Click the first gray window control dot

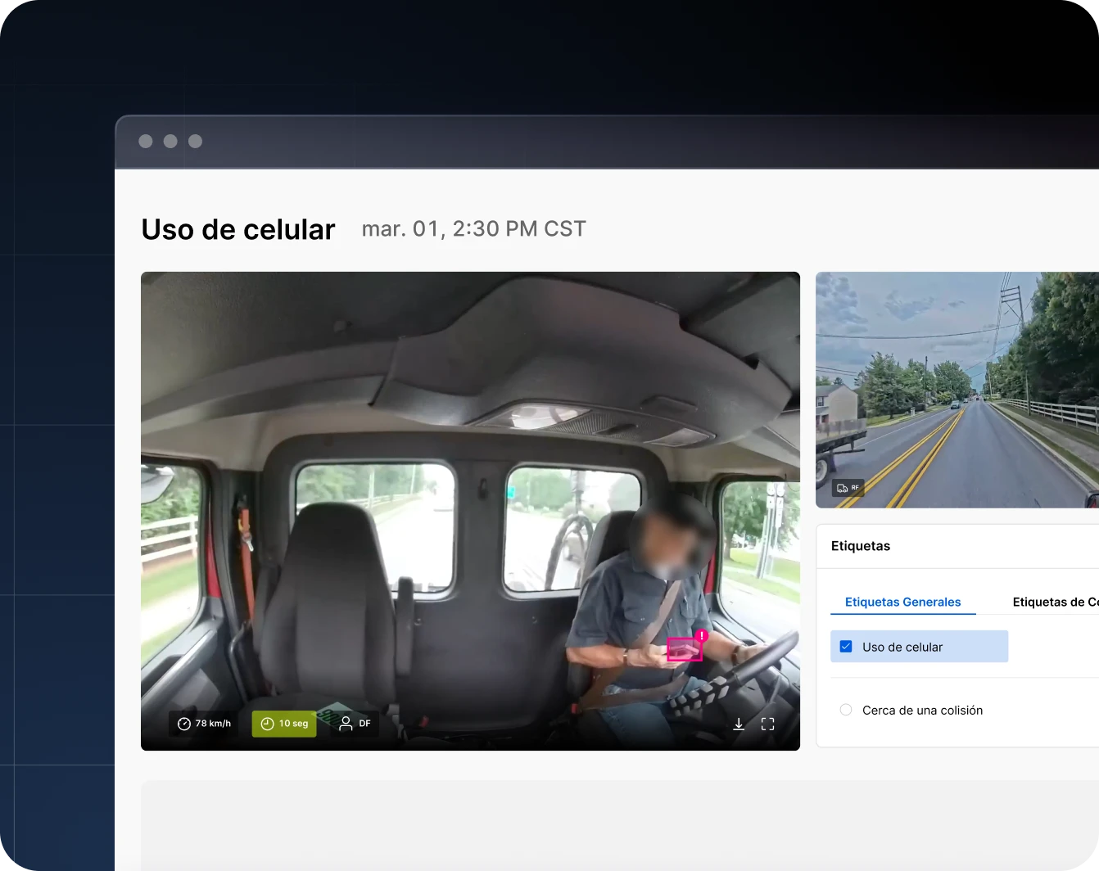click(x=146, y=142)
